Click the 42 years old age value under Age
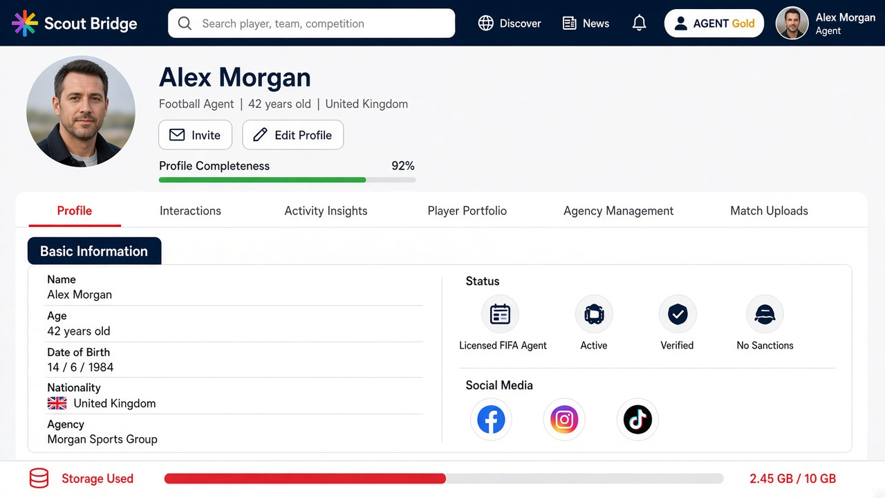Image resolution: width=885 pixels, height=498 pixels. click(79, 331)
